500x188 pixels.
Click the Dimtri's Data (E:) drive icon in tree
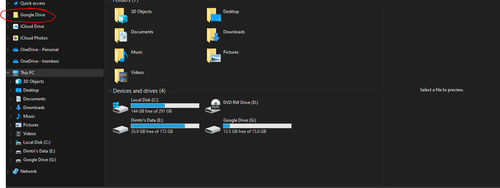[x=19, y=151]
